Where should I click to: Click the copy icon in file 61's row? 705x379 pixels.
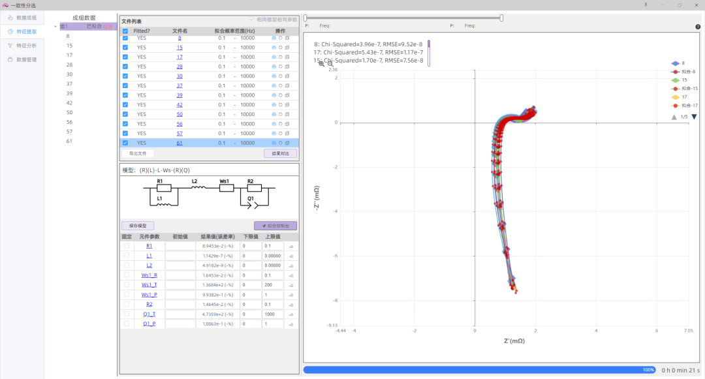click(x=287, y=143)
